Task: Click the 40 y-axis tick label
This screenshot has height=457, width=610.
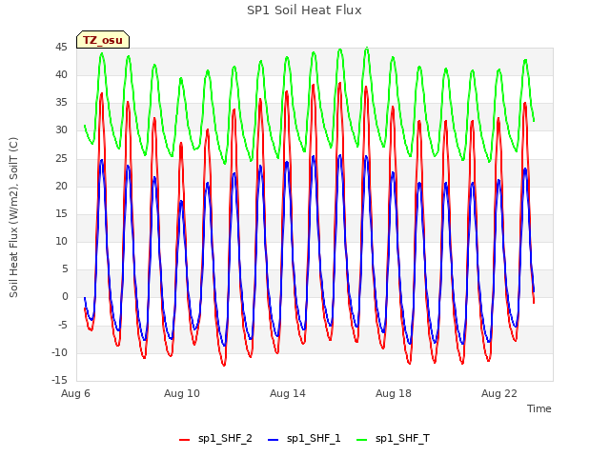Action: point(61,74)
